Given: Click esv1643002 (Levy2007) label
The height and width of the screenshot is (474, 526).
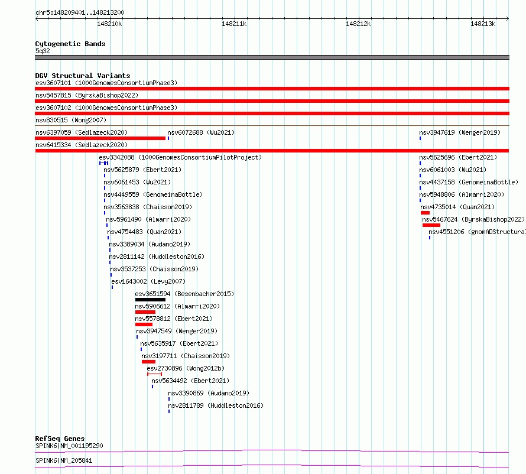Looking at the screenshot, I should pos(148,281).
